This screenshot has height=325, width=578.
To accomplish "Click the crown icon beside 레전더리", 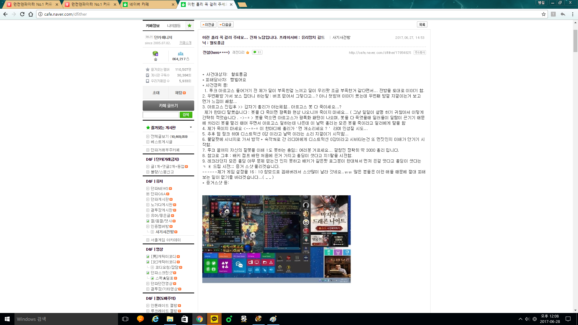I will [248, 52].
